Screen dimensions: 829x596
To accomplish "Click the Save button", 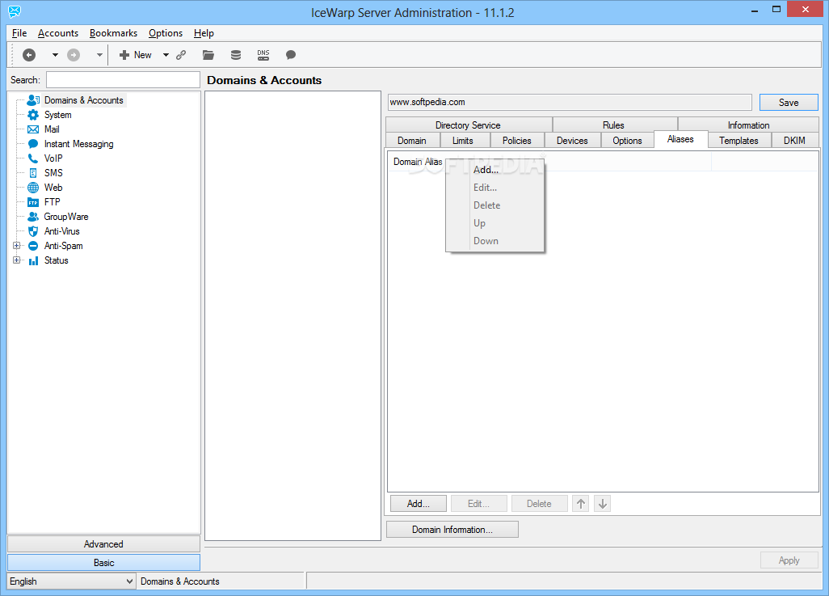I will pyautogui.click(x=789, y=102).
